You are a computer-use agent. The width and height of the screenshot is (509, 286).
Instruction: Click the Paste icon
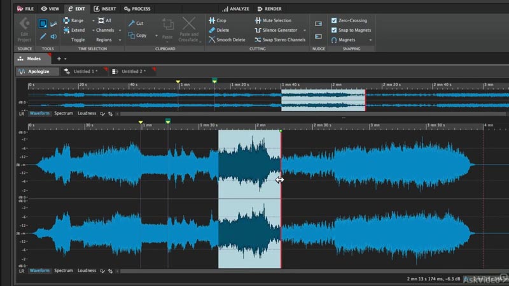pyautogui.click(x=167, y=25)
